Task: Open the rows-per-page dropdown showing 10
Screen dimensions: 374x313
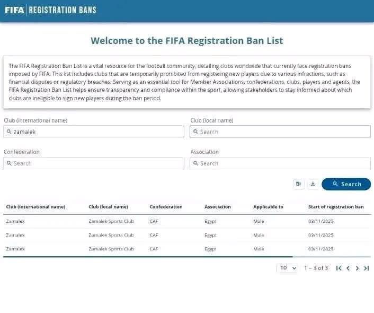Action: [x=287, y=268]
